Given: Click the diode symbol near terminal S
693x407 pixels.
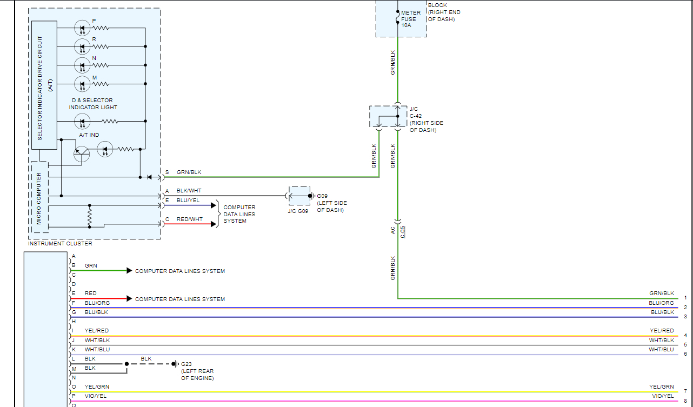Looking at the screenshot, I should pyautogui.click(x=150, y=177).
